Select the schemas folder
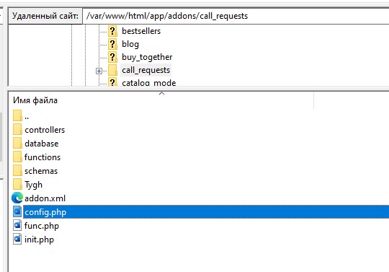 [41, 171]
